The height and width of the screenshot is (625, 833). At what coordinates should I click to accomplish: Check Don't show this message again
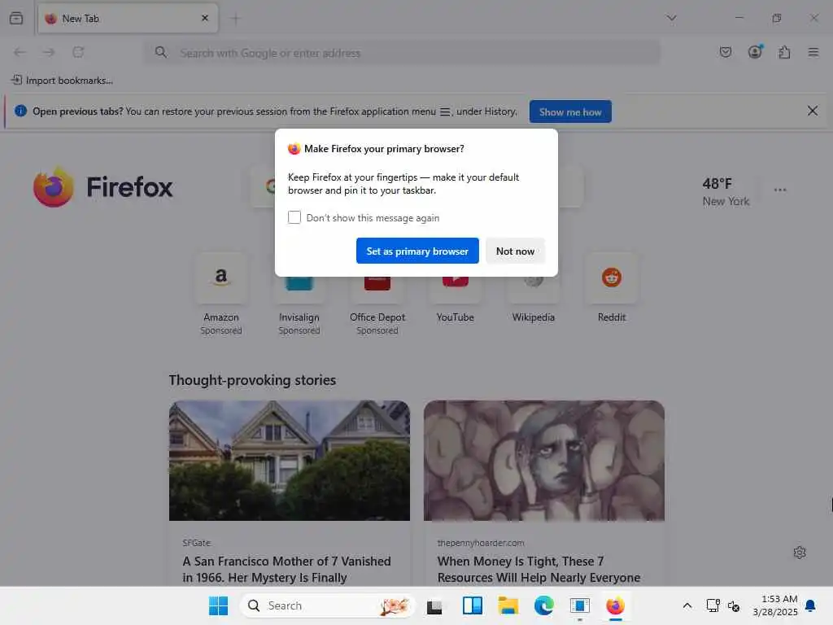tap(294, 217)
